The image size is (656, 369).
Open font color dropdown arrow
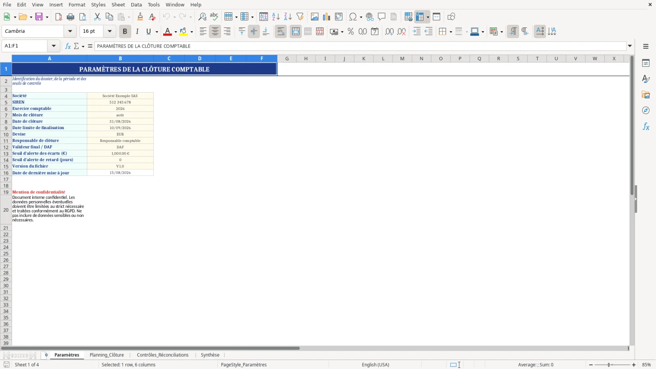coord(175,32)
